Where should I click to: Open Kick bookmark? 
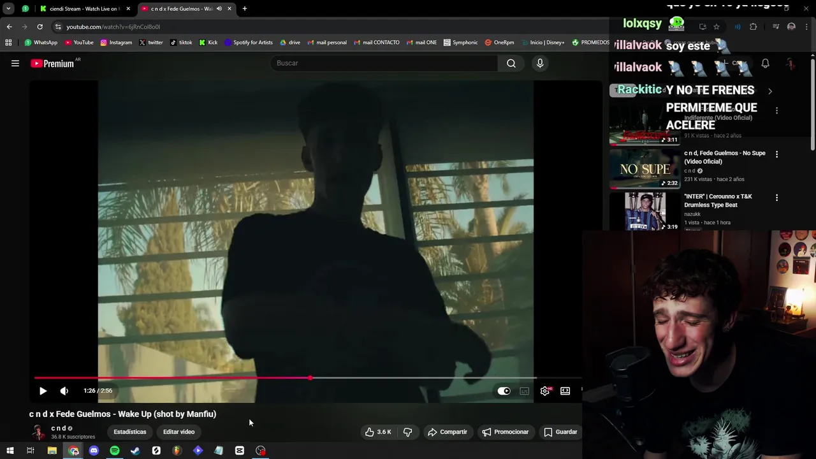pos(208,43)
